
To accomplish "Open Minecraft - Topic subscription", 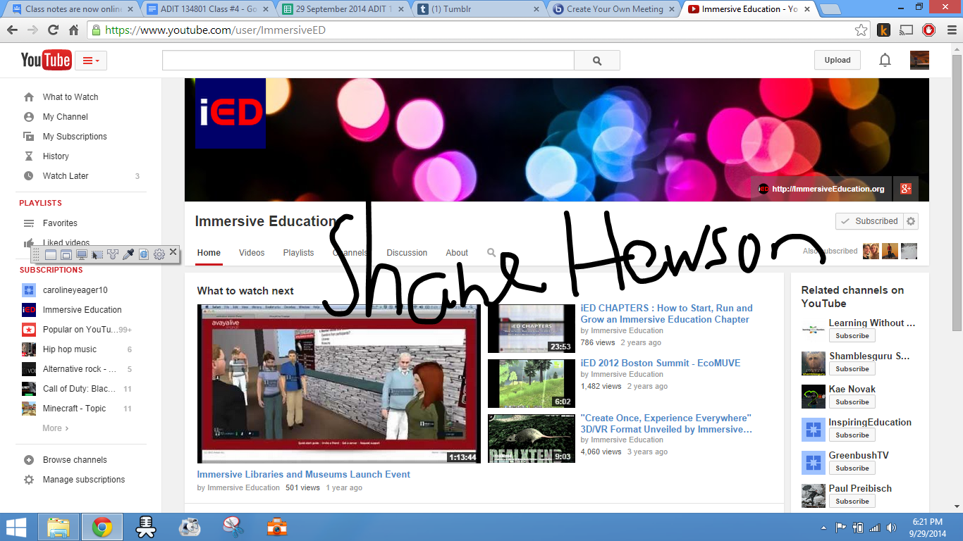I will pos(74,409).
